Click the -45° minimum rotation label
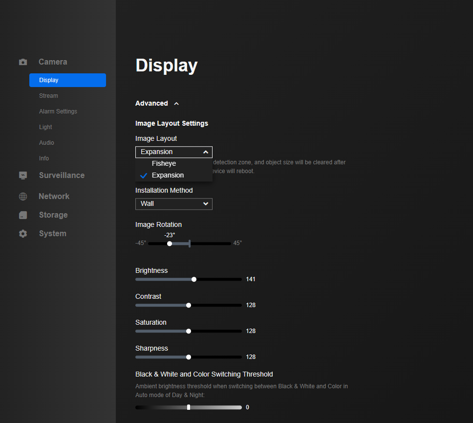Viewport: 473px width, 423px height. [141, 243]
